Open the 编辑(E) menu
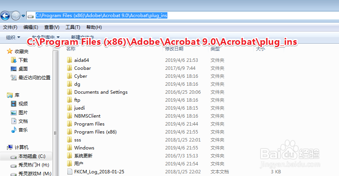Viewport: 339px width, 176px height. point(31,27)
